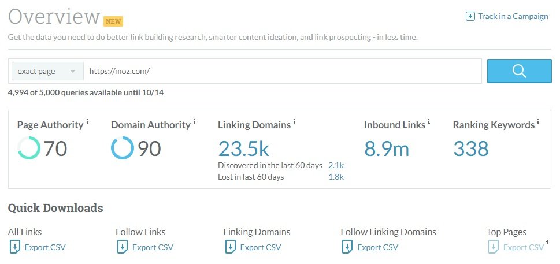Click the Page Authority info icon
Screen dimensions: 560x264
(87, 122)
